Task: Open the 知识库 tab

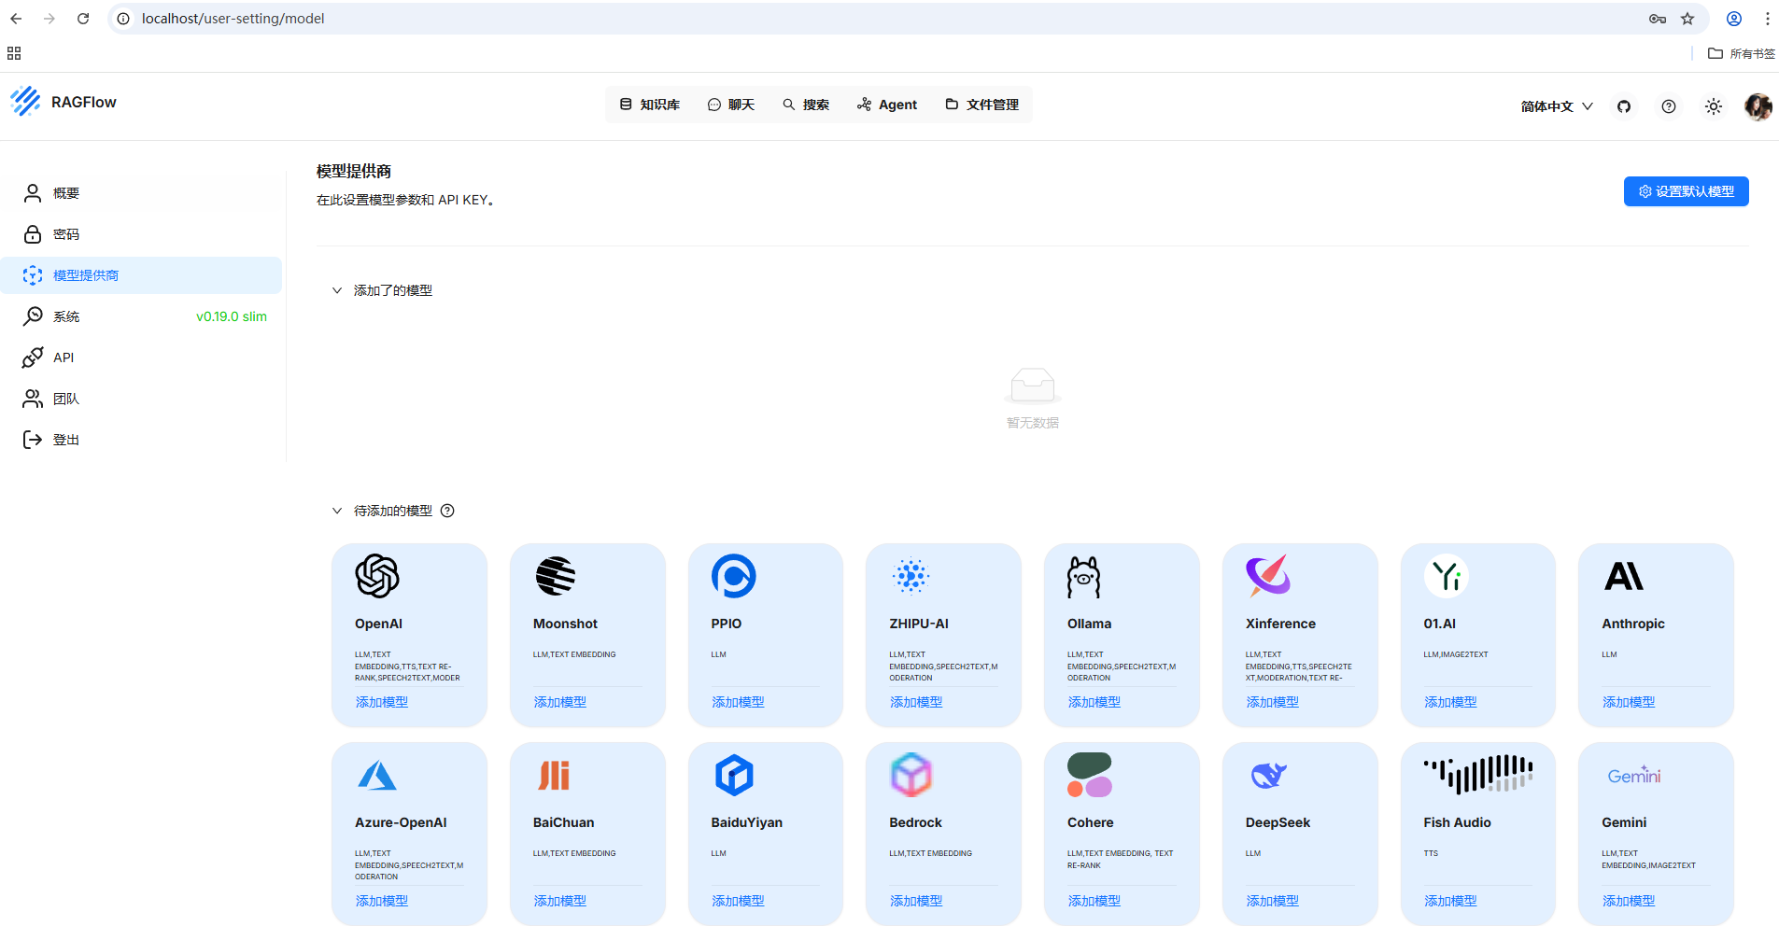Action: point(650,105)
